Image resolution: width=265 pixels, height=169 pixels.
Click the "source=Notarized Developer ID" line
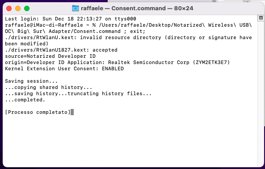(x=50, y=56)
